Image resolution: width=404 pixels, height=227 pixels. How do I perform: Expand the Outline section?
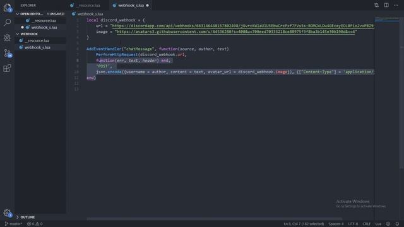point(40,217)
